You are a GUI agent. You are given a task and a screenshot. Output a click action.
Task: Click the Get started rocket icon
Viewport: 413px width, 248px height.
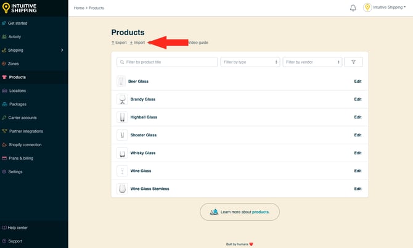coord(4,23)
